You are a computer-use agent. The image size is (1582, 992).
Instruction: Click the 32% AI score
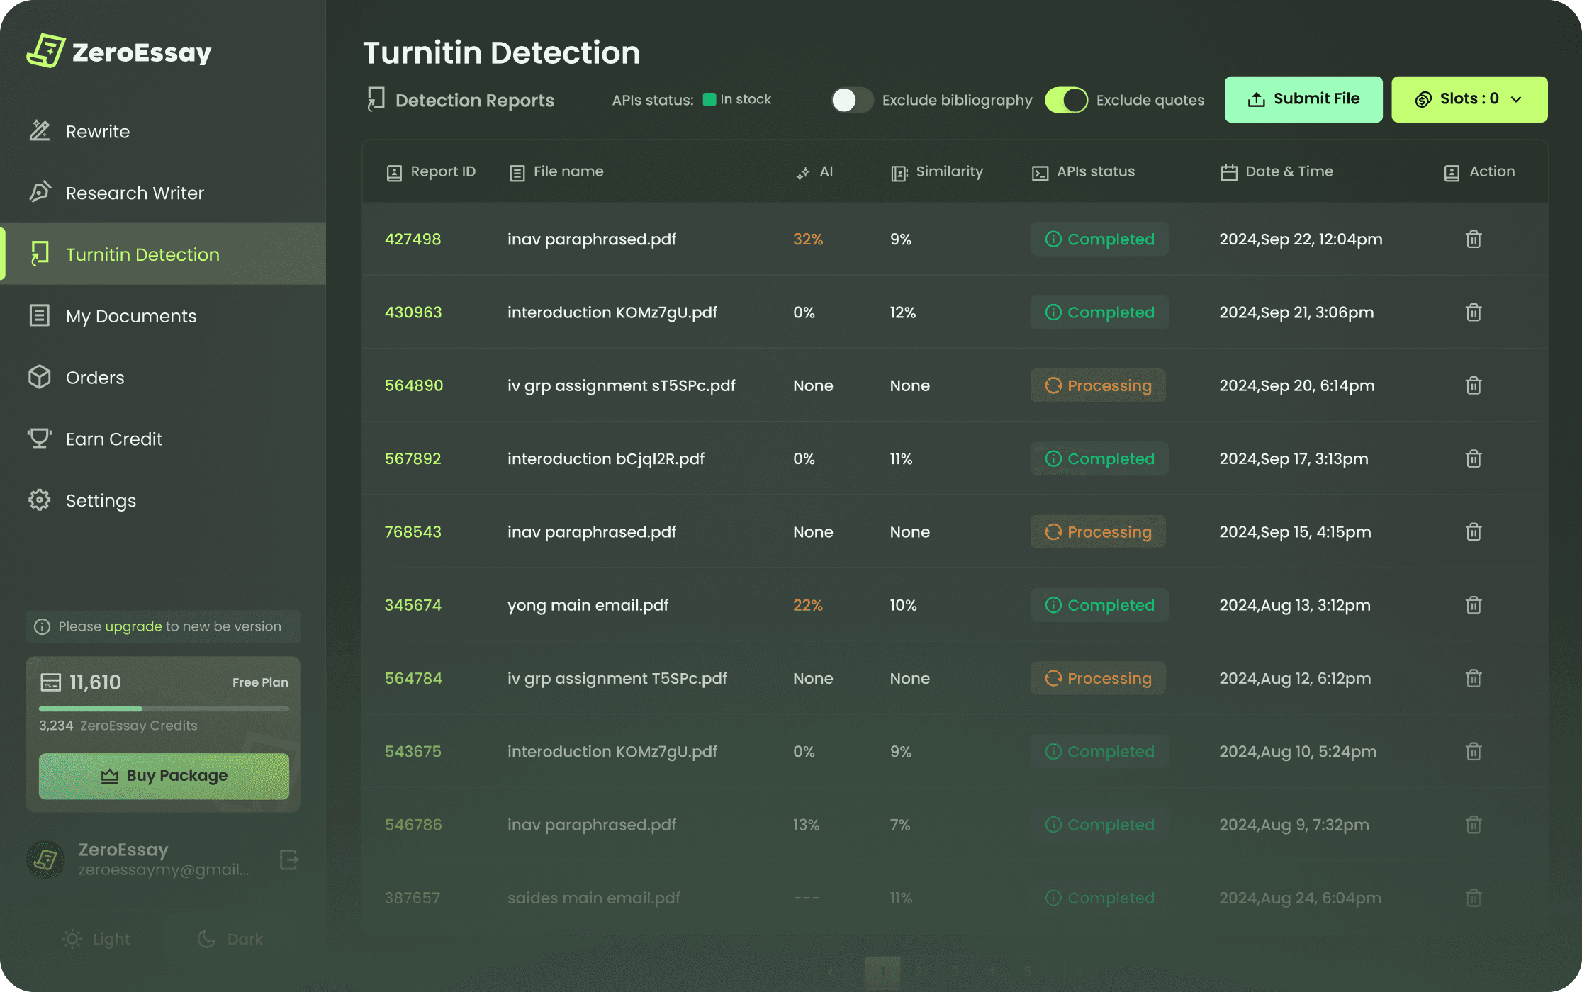[x=808, y=239]
